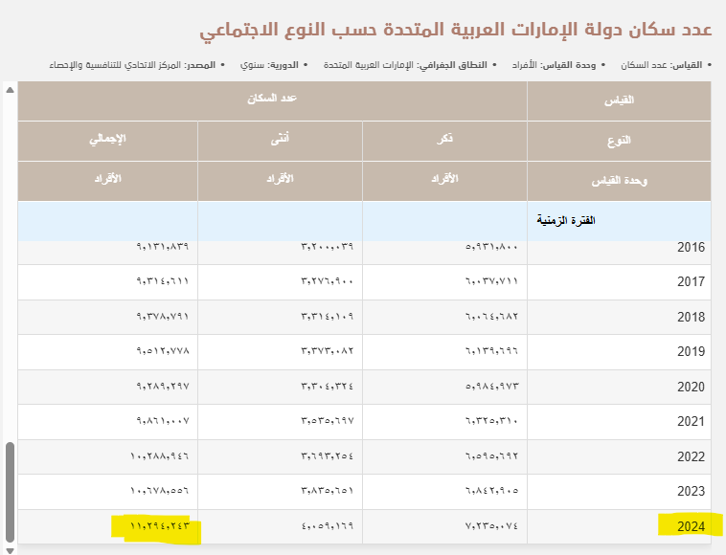This screenshot has width=726, height=555.
Task: Click male value ٦,٨٤٢,٩٠٥ for 2023
Action: coord(491,491)
